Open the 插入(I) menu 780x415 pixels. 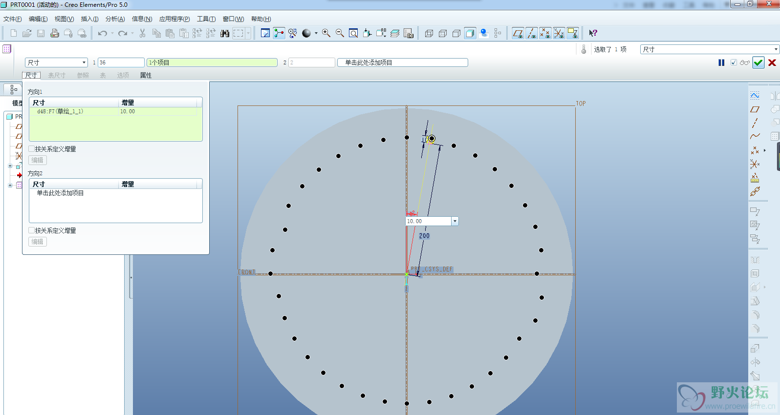pos(89,19)
